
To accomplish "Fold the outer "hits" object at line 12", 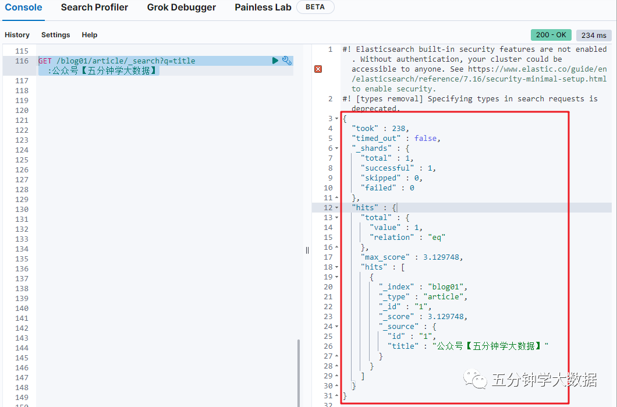I will click(x=337, y=208).
